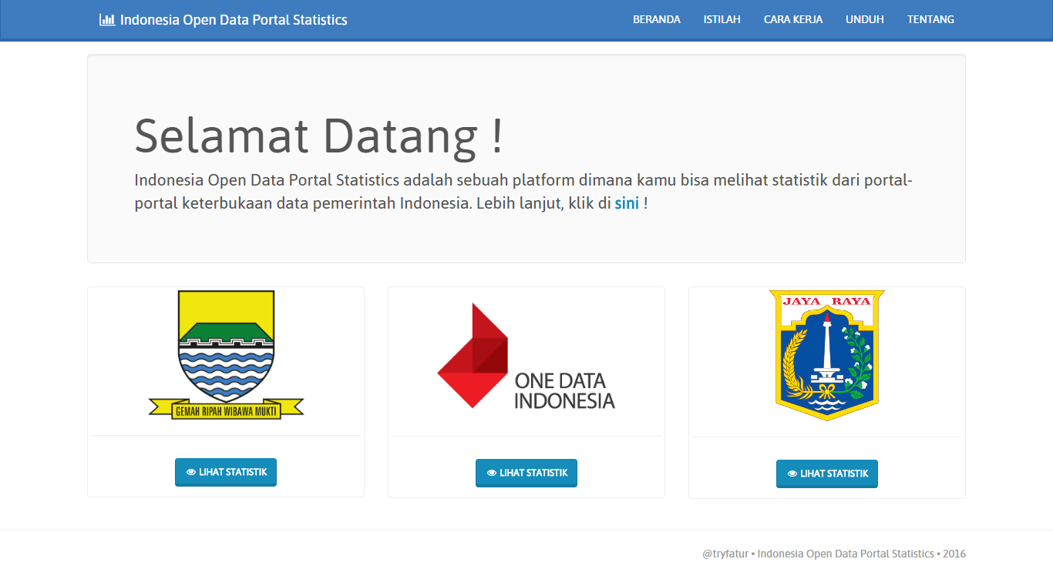
Task: Click the Jaya Raya Jakarta emblem
Action: click(x=827, y=356)
